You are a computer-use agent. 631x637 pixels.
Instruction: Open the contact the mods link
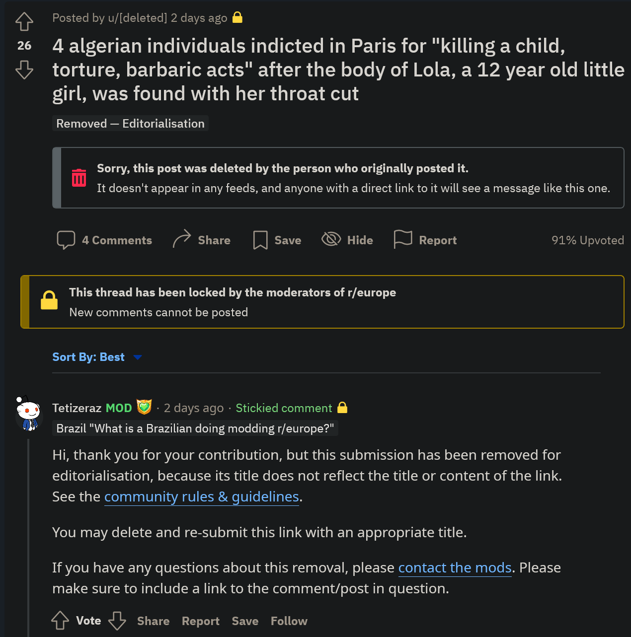tap(455, 567)
